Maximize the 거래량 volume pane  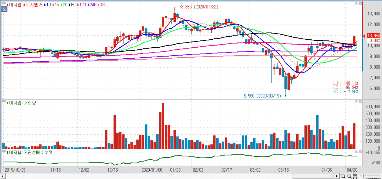[357, 102]
